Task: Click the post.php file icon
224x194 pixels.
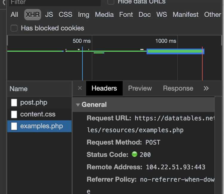Action: pos(14,103)
